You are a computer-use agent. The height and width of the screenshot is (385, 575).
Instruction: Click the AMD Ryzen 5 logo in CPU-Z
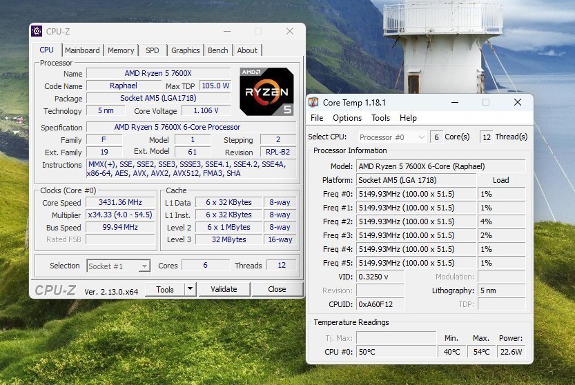[266, 92]
